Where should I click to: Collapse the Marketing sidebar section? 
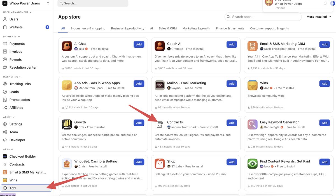click(x=12, y=77)
